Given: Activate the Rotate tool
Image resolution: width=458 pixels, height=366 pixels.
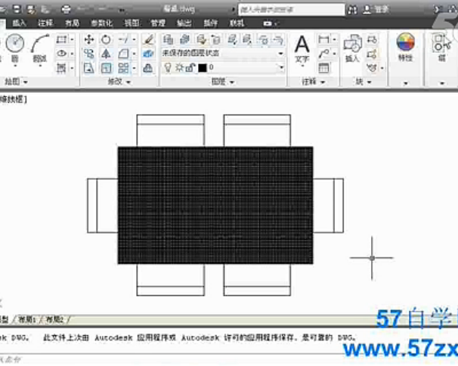Looking at the screenshot, I should [106, 39].
